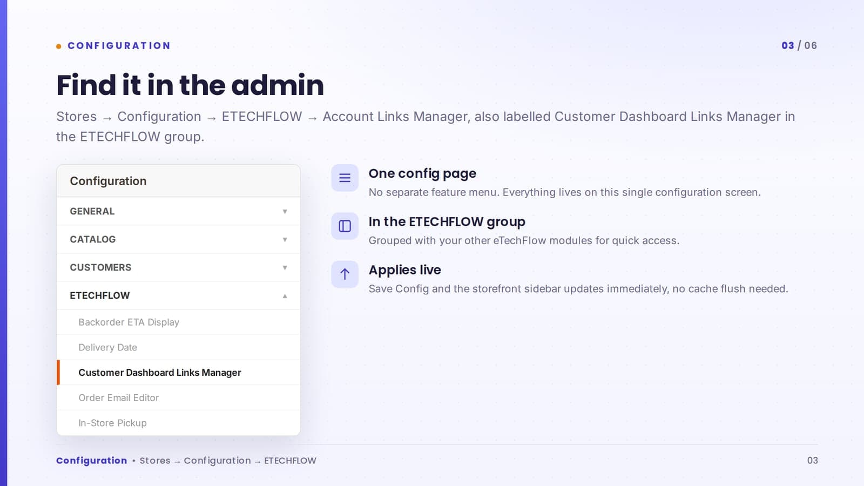Select Customer Dashboard Links Manager
Image resolution: width=864 pixels, height=486 pixels.
coord(178,373)
